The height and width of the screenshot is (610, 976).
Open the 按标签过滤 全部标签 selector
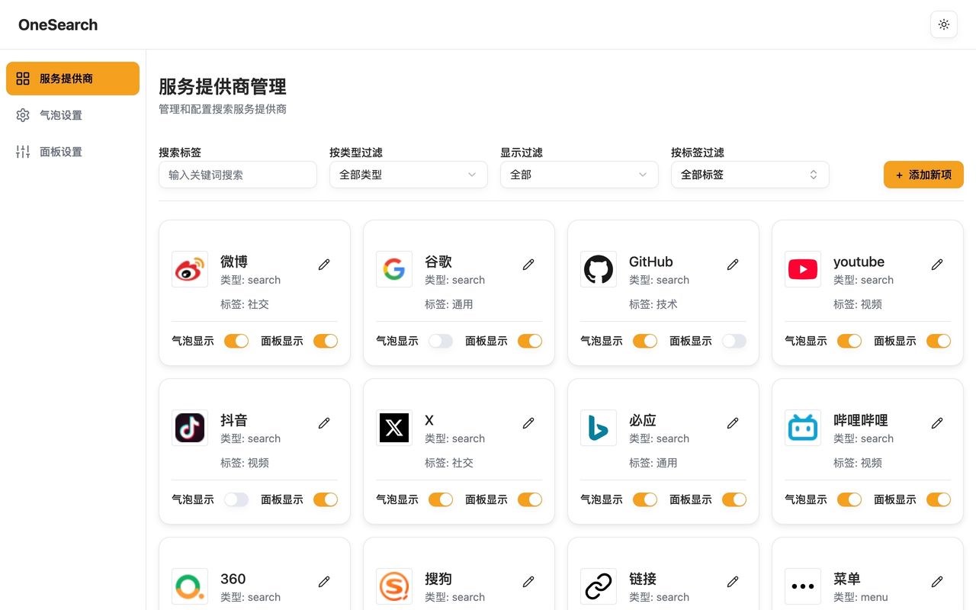[x=750, y=175]
